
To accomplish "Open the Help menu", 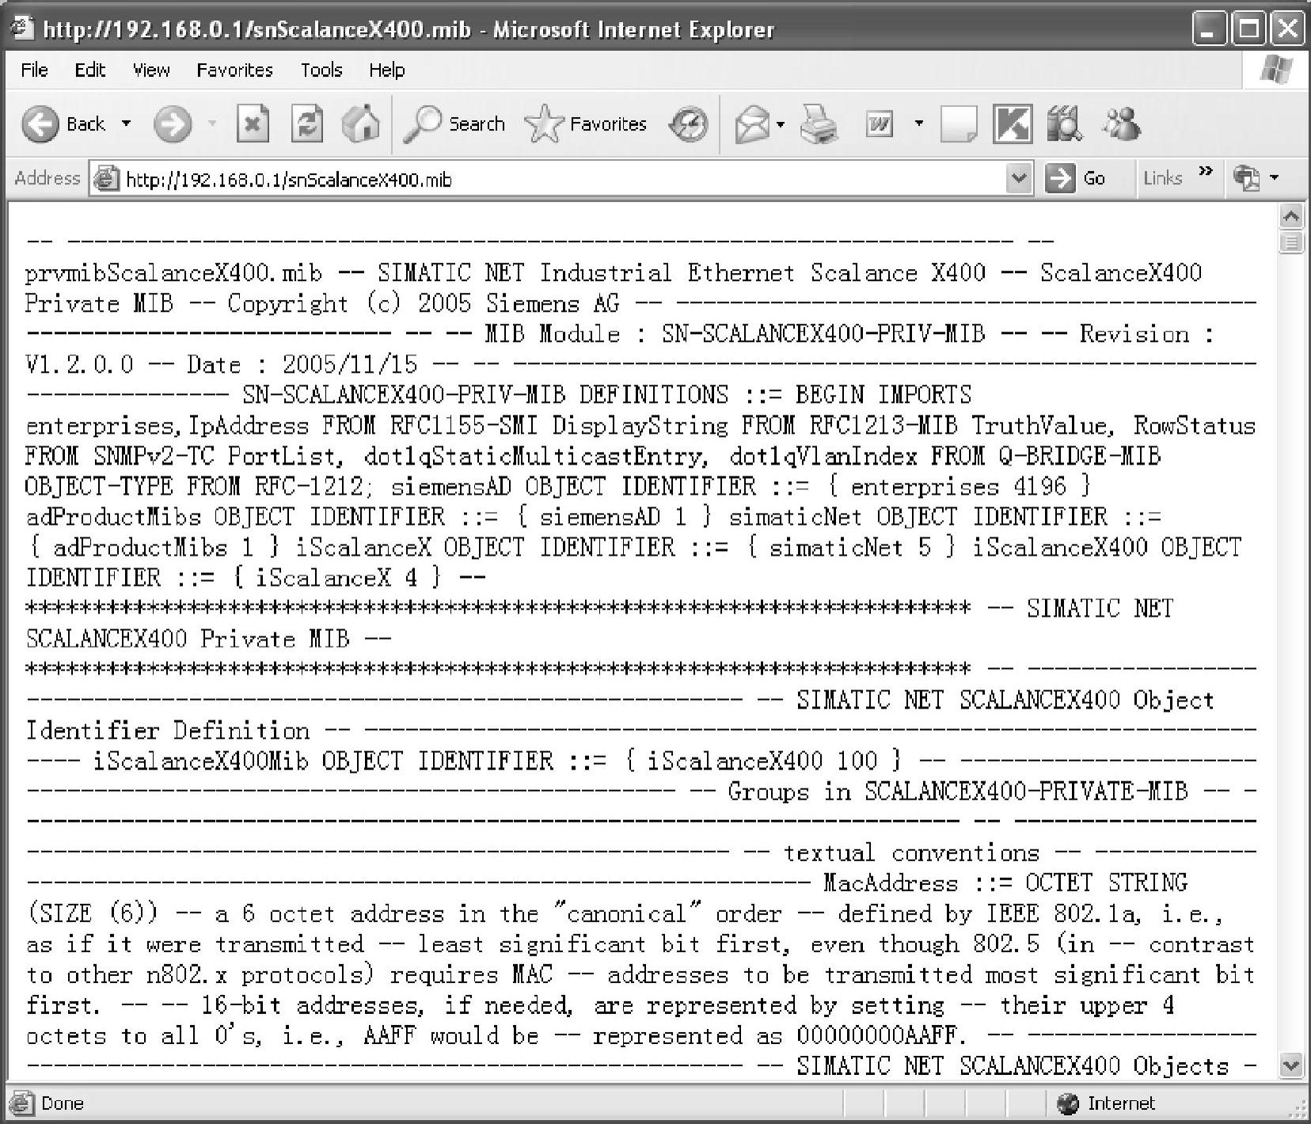I will click(x=386, y=70).
